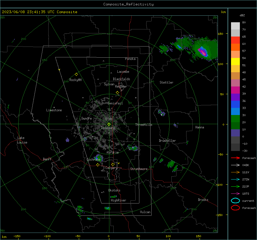The image size is (257, 240).
Task: Click the storm cell with white plus east of ThreeHills
Action: coord(161,113)
